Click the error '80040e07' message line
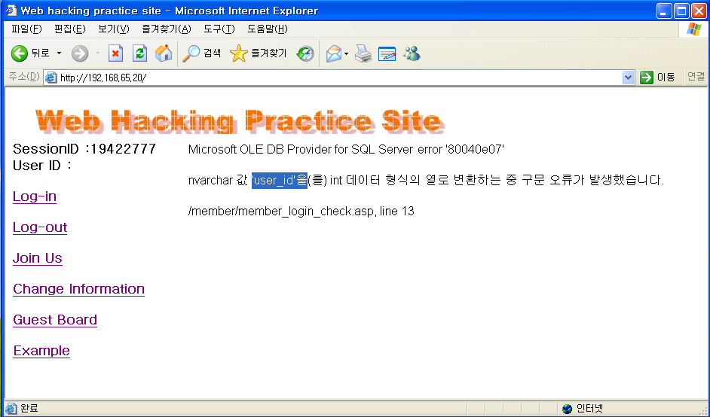This screenshot has height=417, width=710. point(346,149)
